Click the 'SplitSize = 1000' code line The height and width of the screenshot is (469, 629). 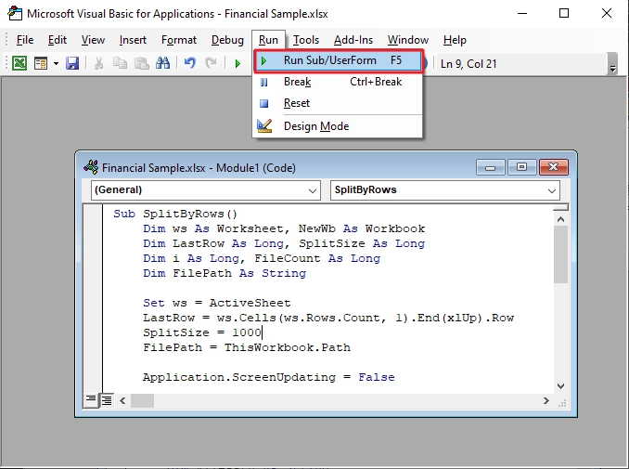point(202,332)
